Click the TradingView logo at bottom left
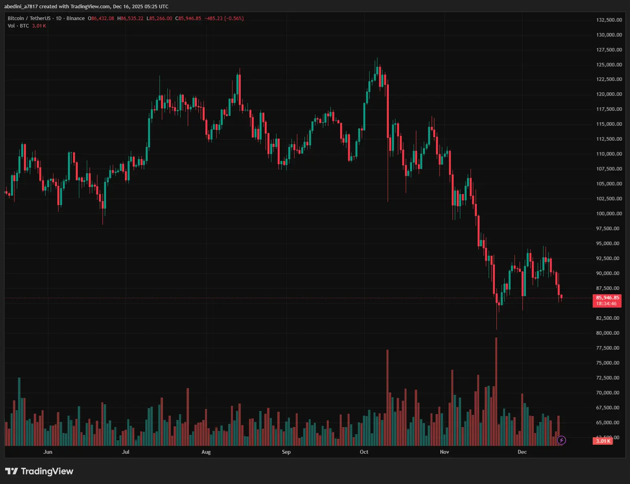This screenshot has height=484, width=630. pyautogui.click(x=39, y=471)
